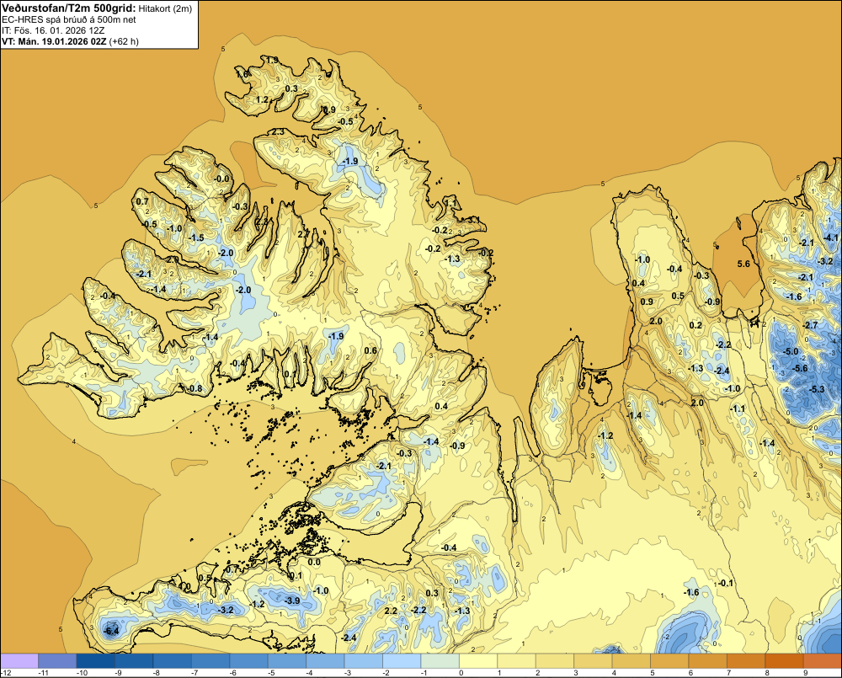842x678 pixels.
Task: Select the '-6' legend tick label
Action: pyautogui.click(x=232, y=673)
